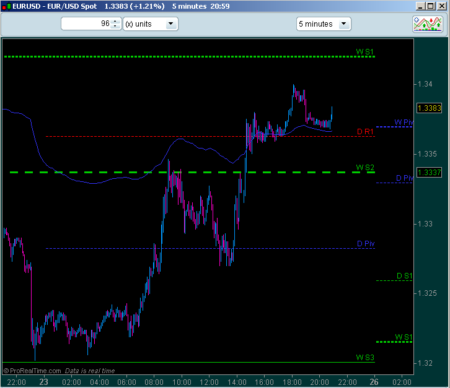
Task: Click the date 23 on time axis
Action: (x=43, y=382)
